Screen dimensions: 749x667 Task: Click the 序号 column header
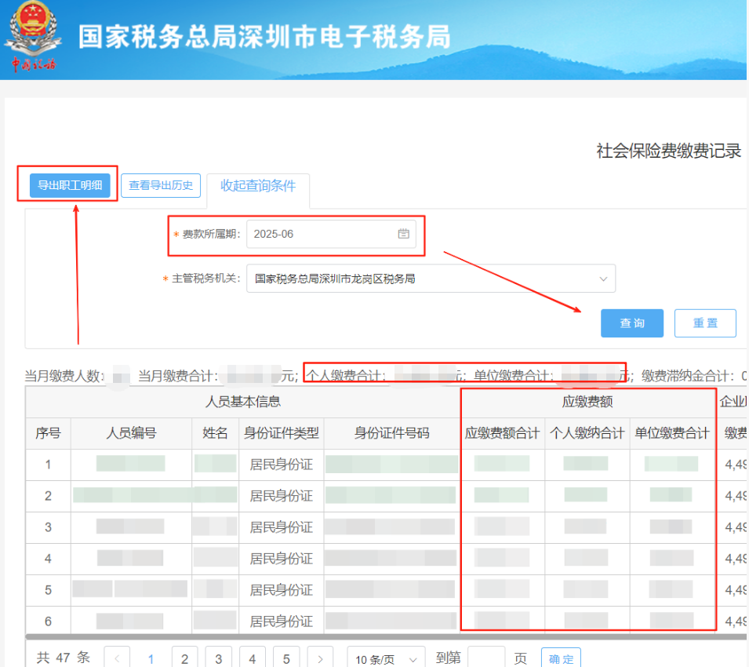(49, 433)
